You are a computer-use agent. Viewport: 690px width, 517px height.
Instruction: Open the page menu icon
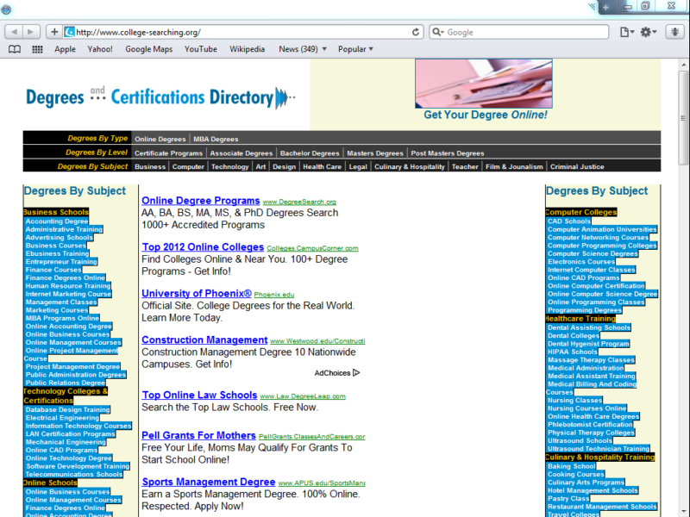pos(627,32)
